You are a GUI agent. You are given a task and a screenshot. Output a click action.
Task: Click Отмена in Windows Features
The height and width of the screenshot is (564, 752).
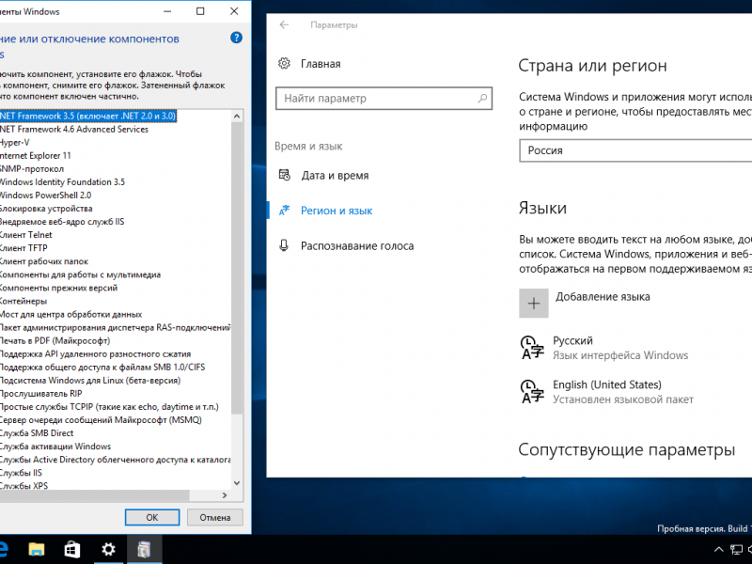pyautogui.click(x=215, y=518)
